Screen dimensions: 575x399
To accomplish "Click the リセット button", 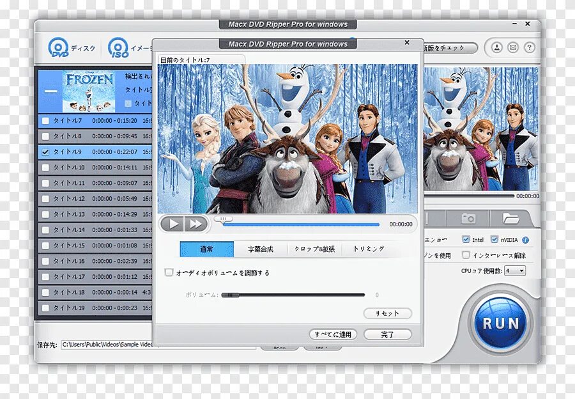I will point(388,313).
